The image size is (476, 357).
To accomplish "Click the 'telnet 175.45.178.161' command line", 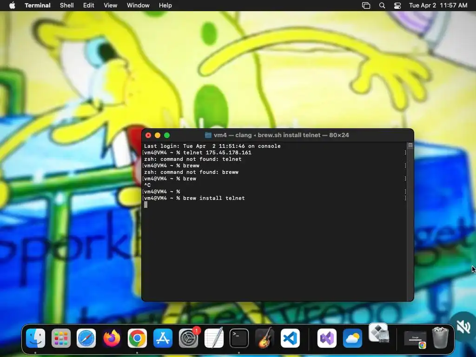I will [198, 152].
